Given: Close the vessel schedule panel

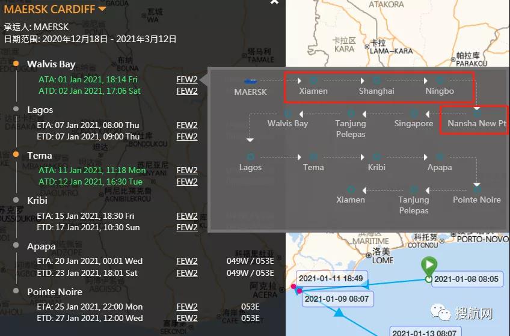Looking at the screenshot, I should (274, 2).
